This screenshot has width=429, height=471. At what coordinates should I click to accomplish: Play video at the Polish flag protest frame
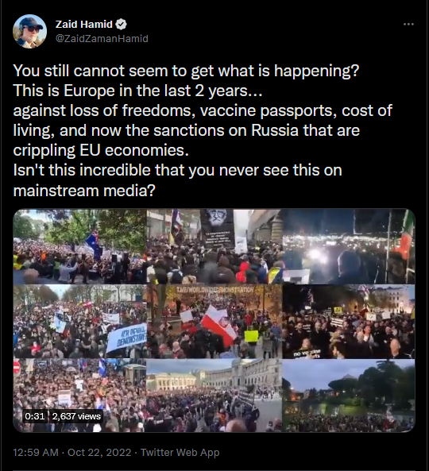click(x=214, y=322)
